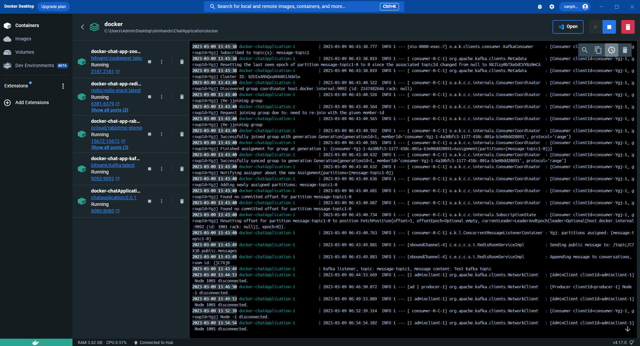Copy logs to clipboard

coord(598,50)
